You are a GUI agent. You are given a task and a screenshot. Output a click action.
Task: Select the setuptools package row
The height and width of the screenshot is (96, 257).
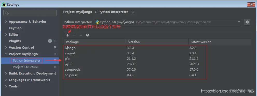[157, 70]
